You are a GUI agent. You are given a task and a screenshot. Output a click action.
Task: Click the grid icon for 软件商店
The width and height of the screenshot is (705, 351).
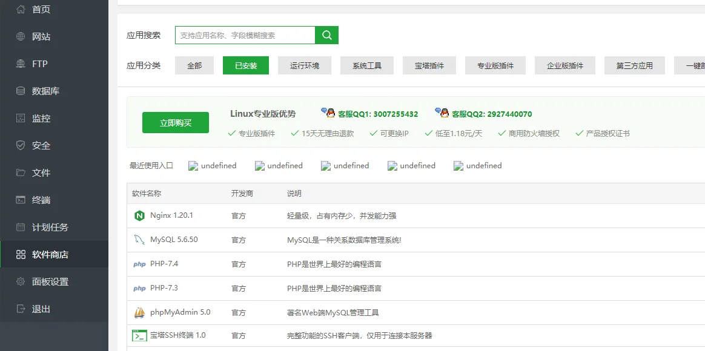[21, 255]
